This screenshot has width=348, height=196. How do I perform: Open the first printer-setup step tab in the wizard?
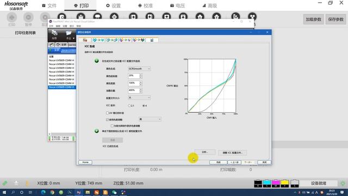pos(85,40)
